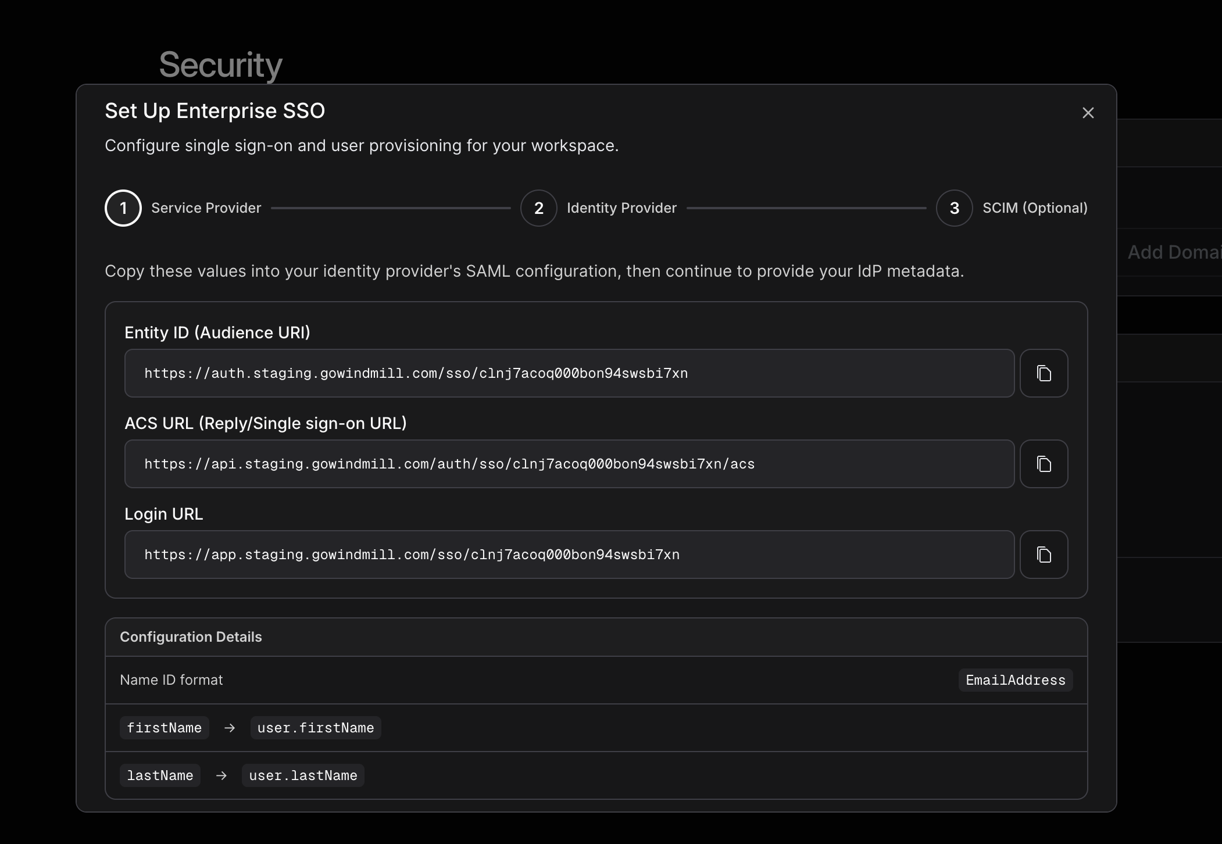
Task: Close the Set Up Enterprise SSO dialog
Action: click(x=1088, y=113)
